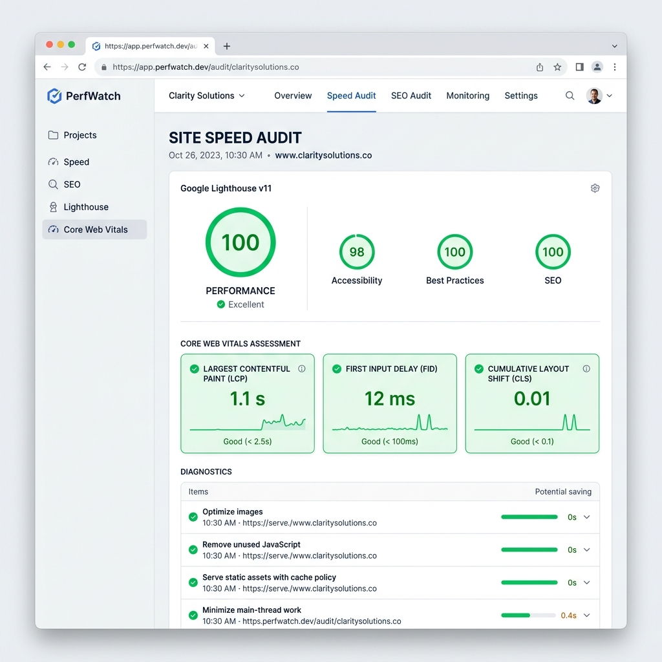Viewport: 662px width, 662px height.
Task: Open a new browser tab
Action: 227,46
